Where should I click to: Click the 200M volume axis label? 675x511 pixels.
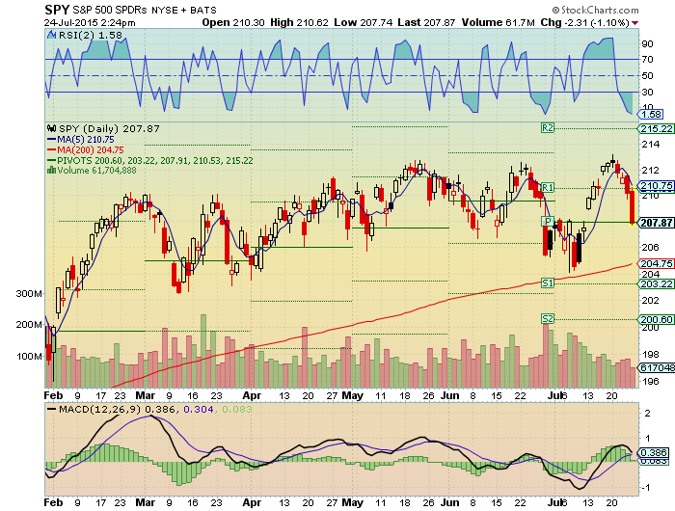pos(29,325)
